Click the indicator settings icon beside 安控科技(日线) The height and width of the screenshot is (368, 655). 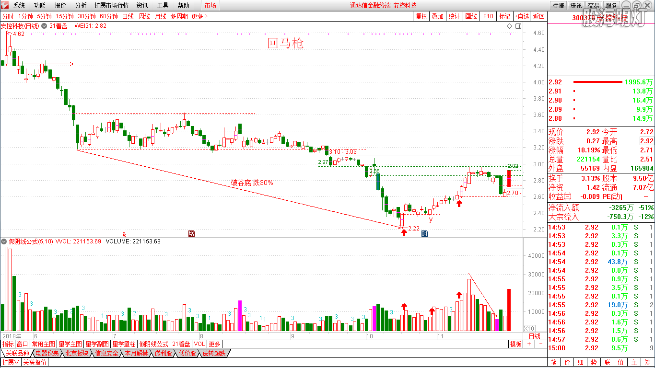(x=44, y=26)
